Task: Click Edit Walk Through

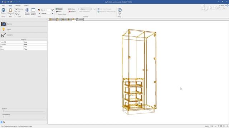Action: point(104,9)
